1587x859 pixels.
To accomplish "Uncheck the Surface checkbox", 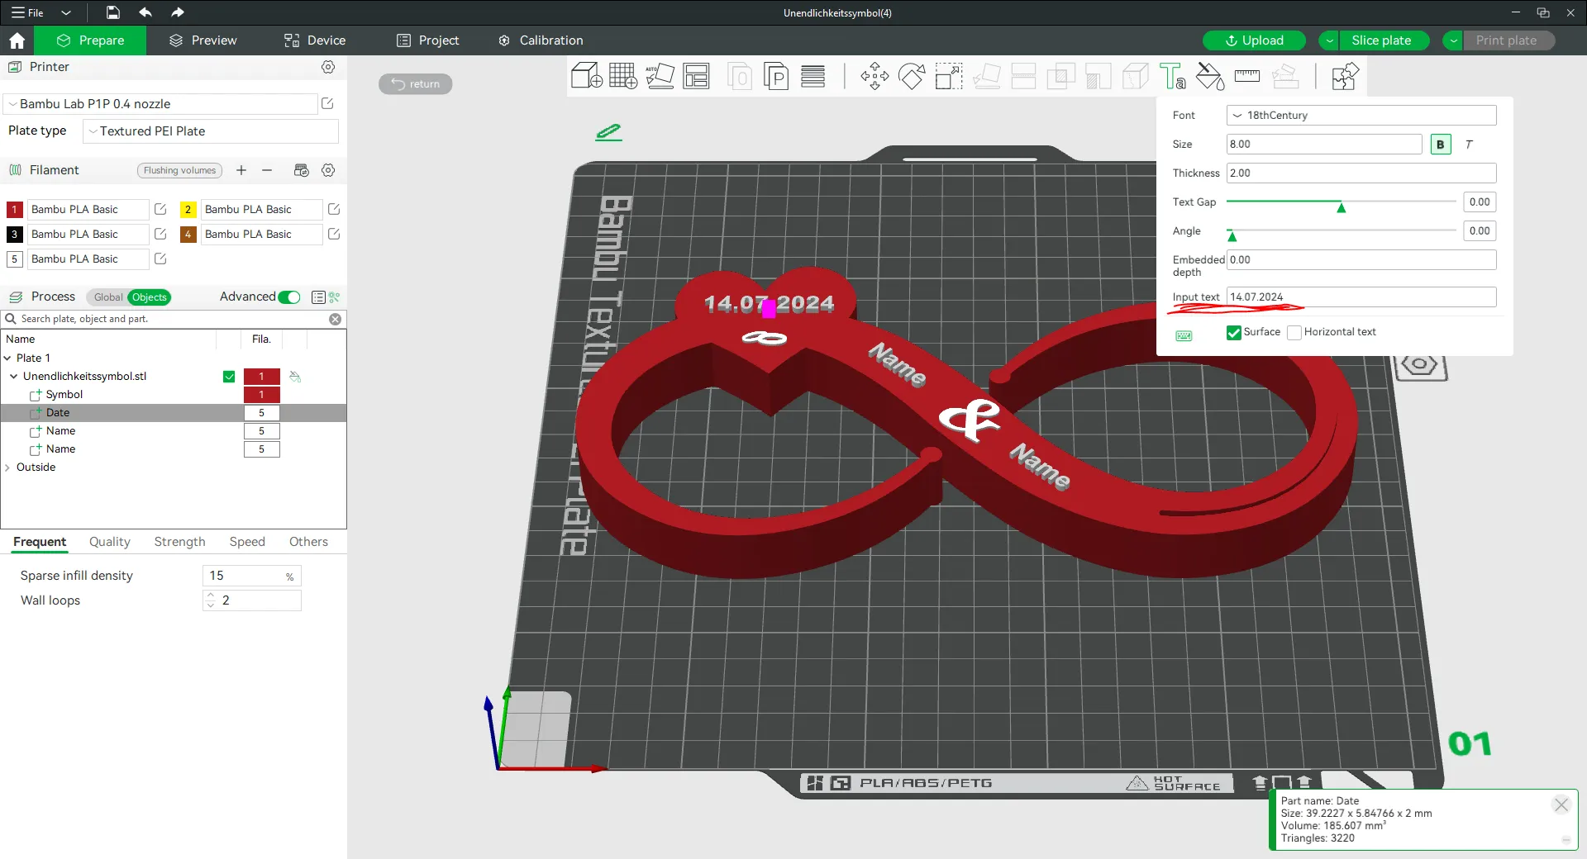I will [x=1234, y=333].
